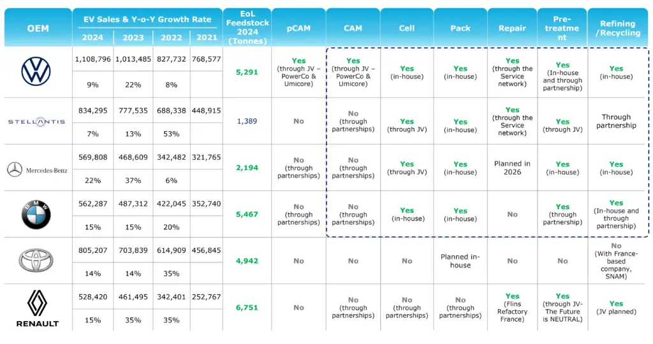The width and height of the screenshot is (653, 344).
Task: Click Stellantis 1,389 feedstock value
Action: (247, 121)
